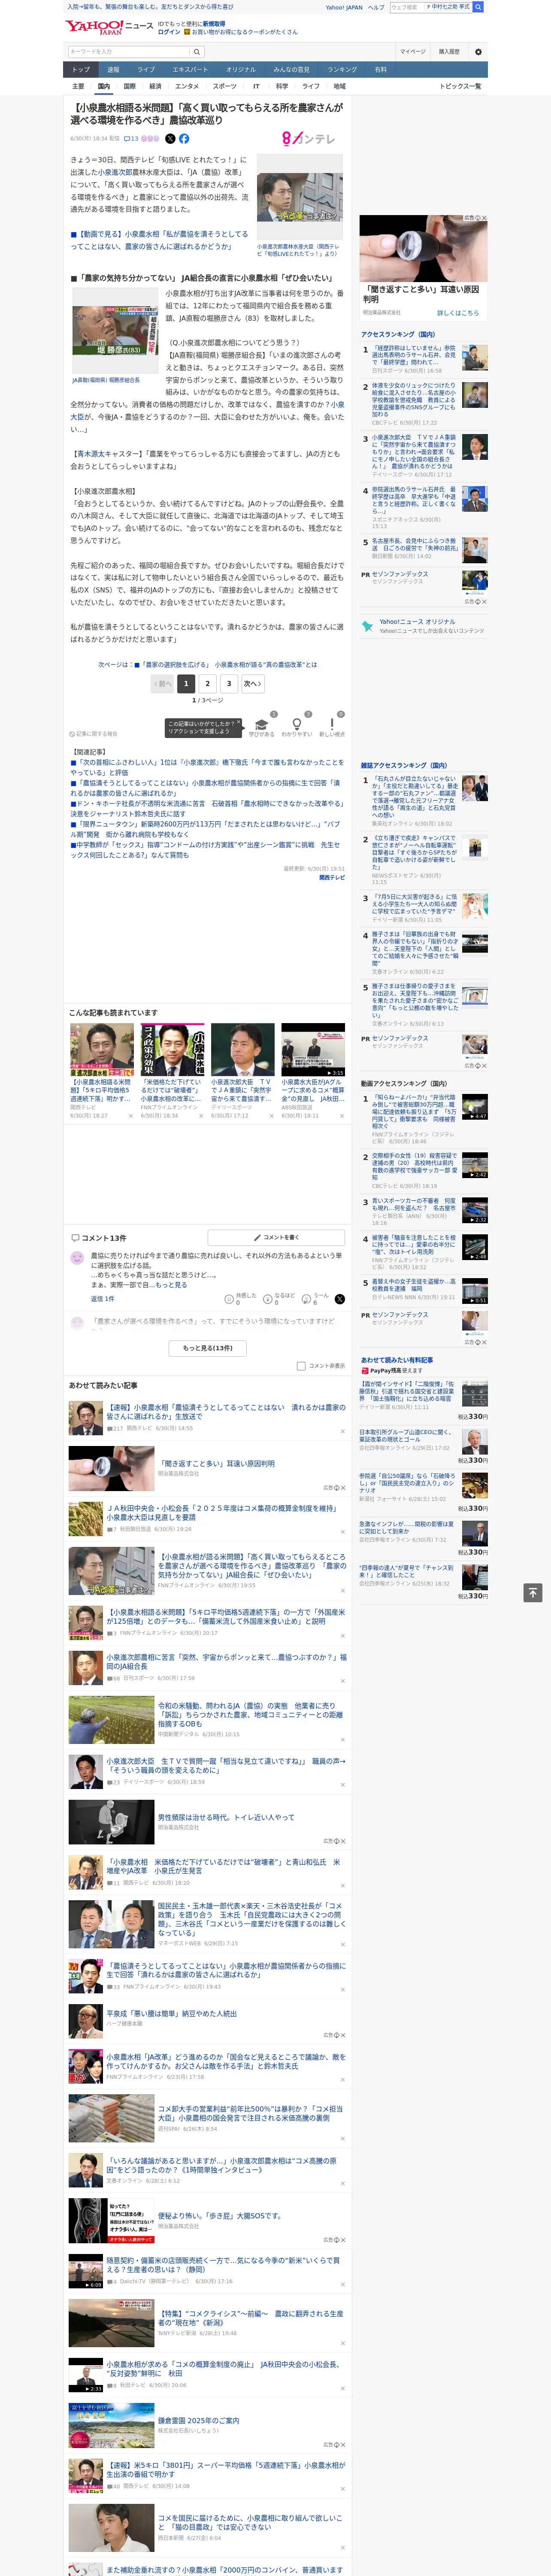Open the 小泉進次郎 link in the article body
The height and width of the screenshot is (2576, 551).
point(114,172)
